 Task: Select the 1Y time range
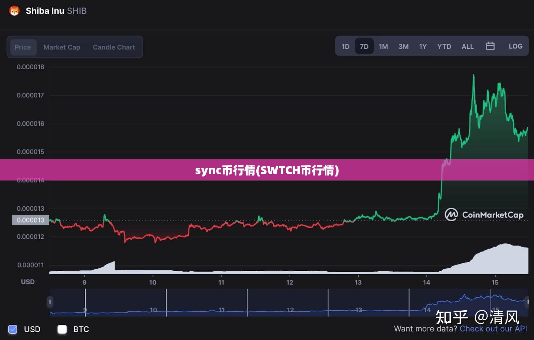pos(423,46)
